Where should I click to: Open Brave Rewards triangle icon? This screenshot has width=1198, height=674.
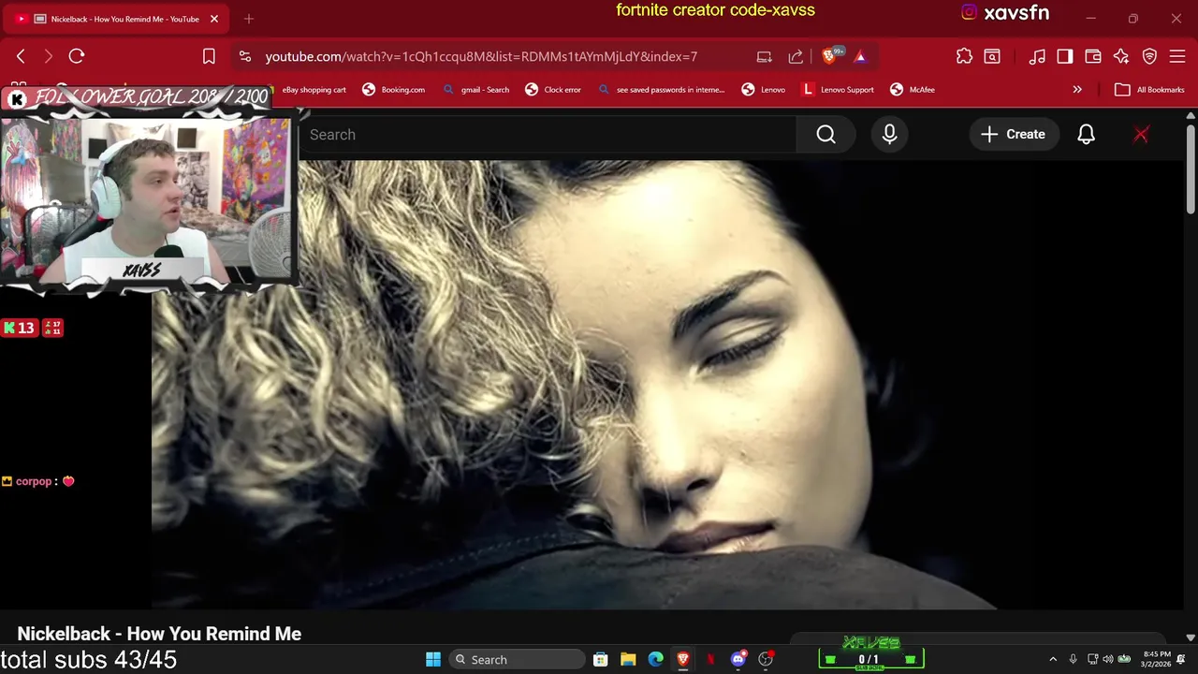[860, 56]
